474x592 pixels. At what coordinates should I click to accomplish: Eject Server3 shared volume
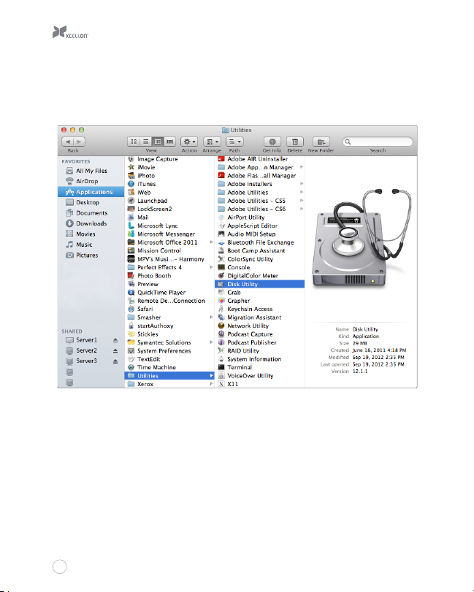point(115,361)
